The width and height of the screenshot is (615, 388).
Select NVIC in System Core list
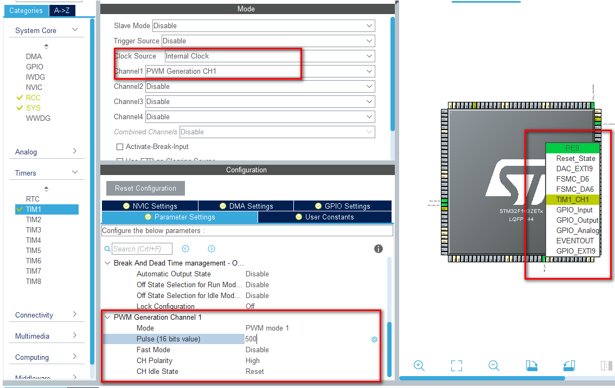(34, 87)
